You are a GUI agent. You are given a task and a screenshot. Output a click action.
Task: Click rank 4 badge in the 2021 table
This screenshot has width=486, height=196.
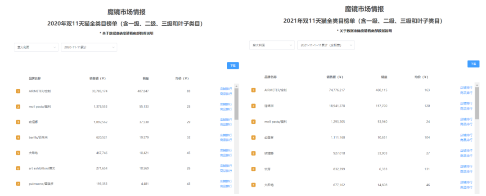(x=253, y=137)
